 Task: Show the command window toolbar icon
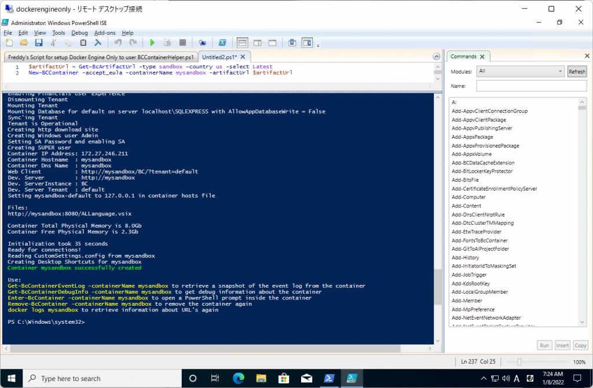point(292,43)
